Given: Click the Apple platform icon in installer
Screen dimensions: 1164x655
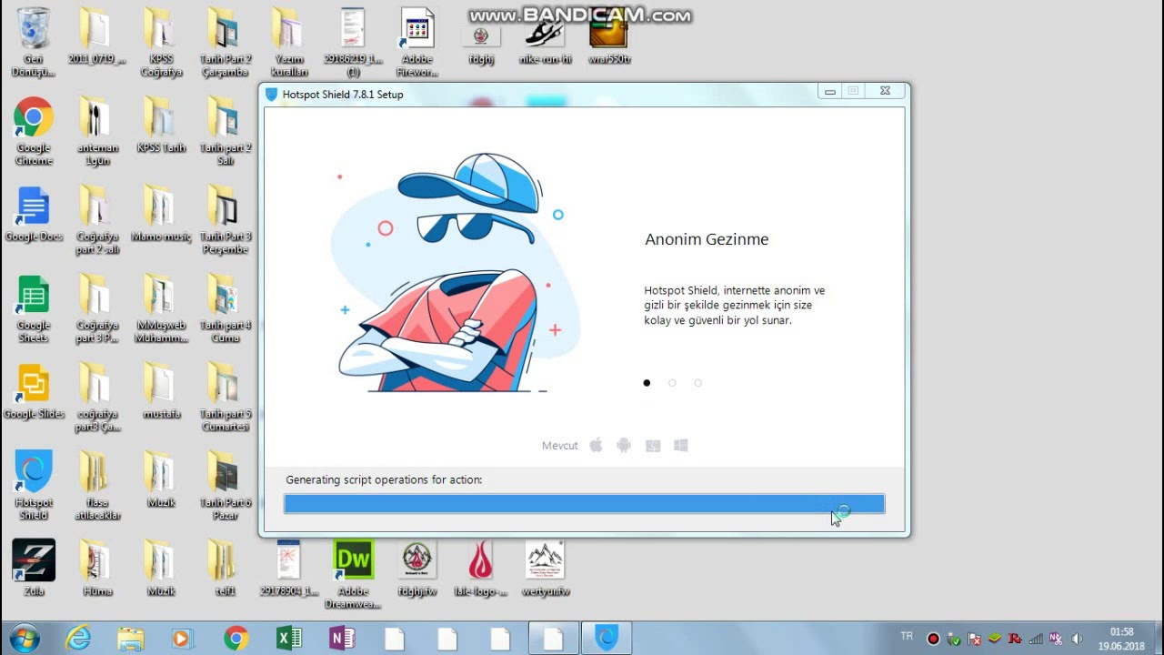Looking at the screenshot, I should pyautogui.click(x=597, y=445).
